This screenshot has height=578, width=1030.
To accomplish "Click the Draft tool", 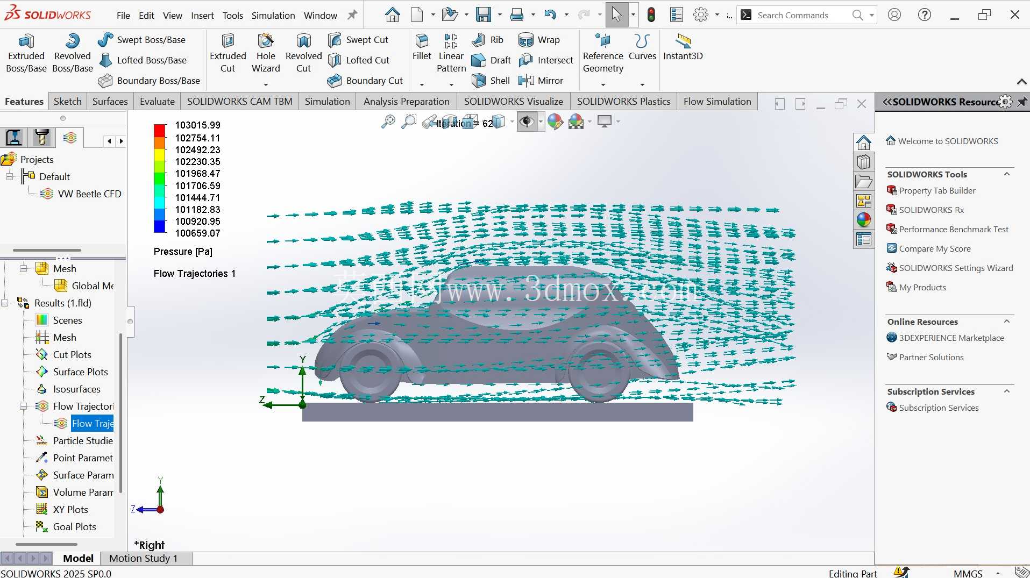I will (491, 60).
